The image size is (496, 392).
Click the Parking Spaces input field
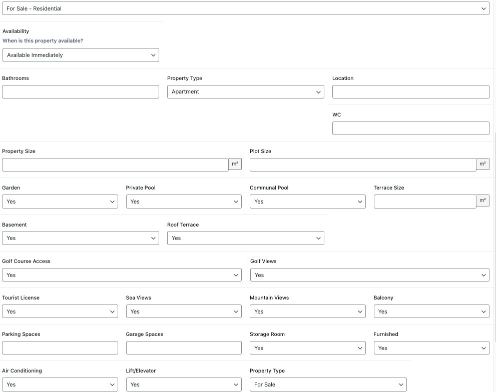[x=60, y=348]
